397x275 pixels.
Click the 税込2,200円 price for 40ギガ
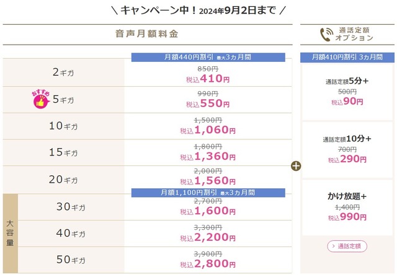[208, 237]
